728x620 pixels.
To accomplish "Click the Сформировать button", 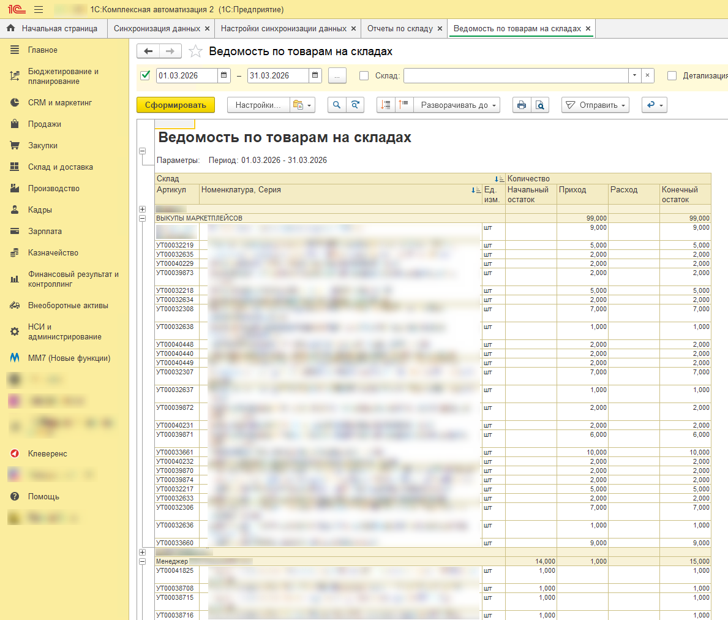I will click(x=176, y=105).
